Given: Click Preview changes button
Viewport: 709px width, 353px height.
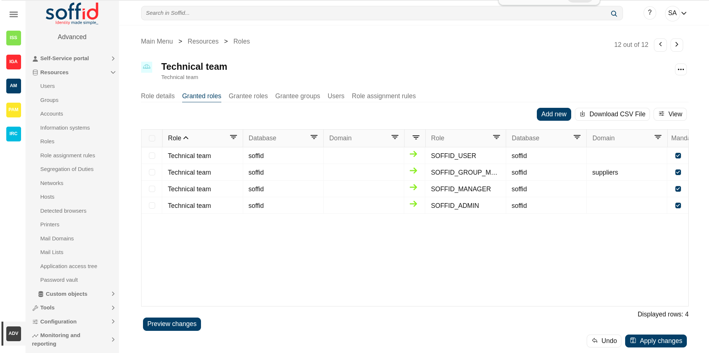Looking at the screenshot, I should pyautogui.click(x=172, y=324).
